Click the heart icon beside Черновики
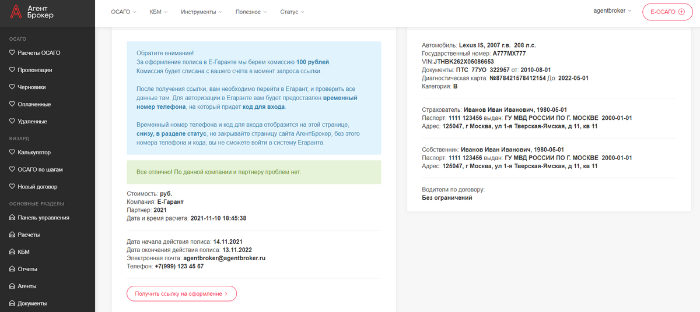700x312 pixels. pyautogui.click(x=12, y=87)
